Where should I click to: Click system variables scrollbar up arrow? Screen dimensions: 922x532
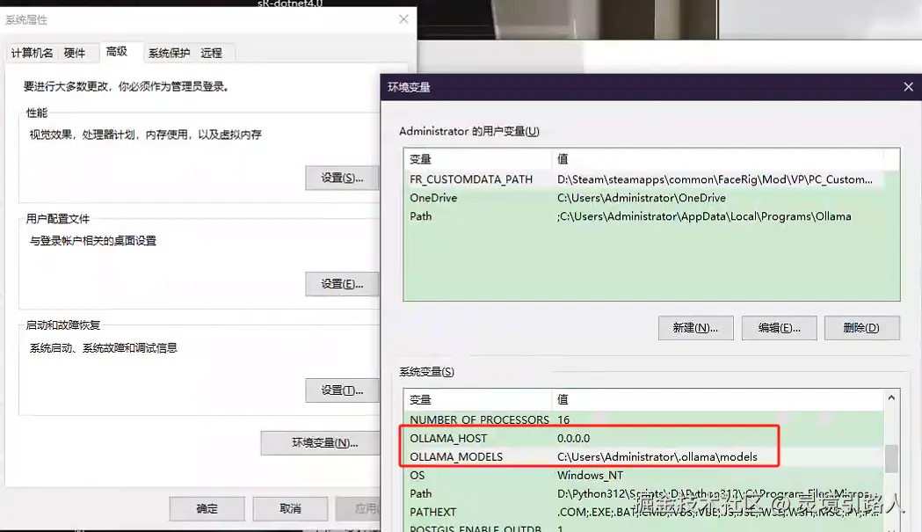click(x=891, y=397)
